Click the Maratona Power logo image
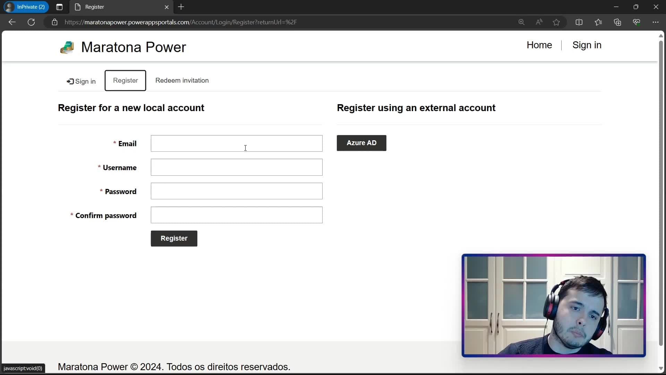Image resolution: width=666 pixels, height=375 pixels. 67,48
